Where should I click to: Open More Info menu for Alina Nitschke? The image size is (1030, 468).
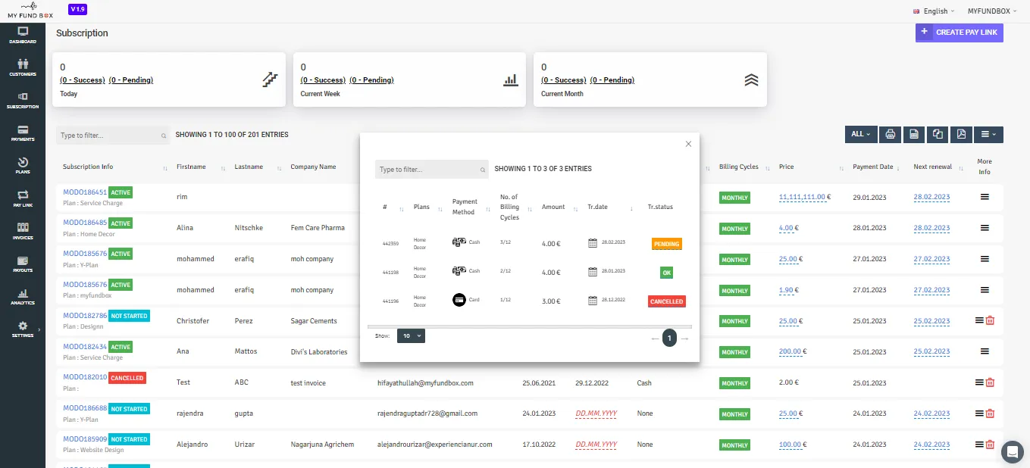point(985,227)
